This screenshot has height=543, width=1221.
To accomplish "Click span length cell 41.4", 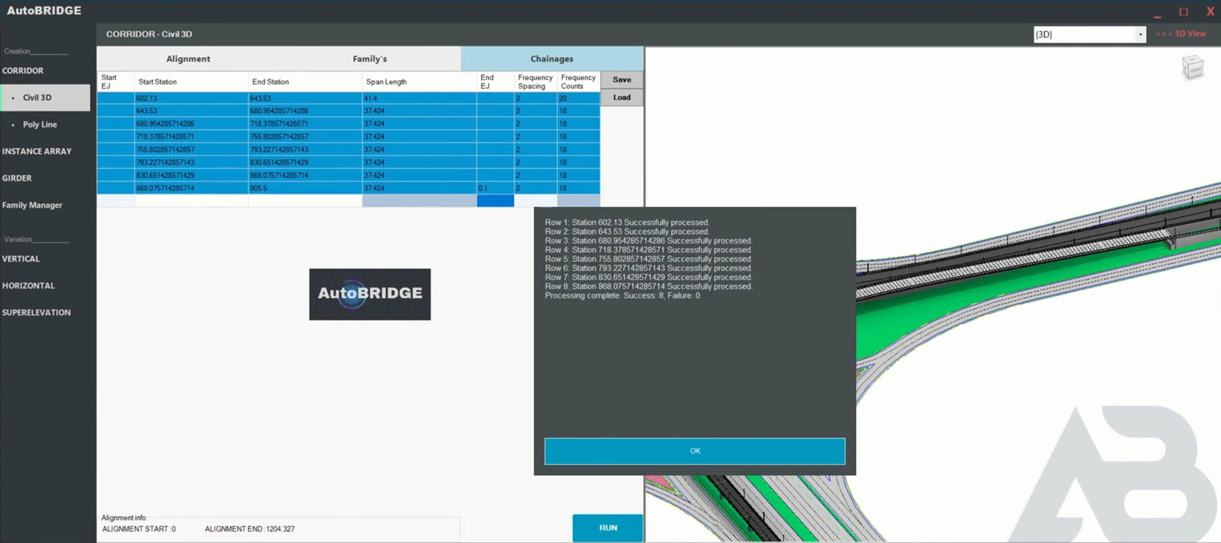I will tap(419, 98).
